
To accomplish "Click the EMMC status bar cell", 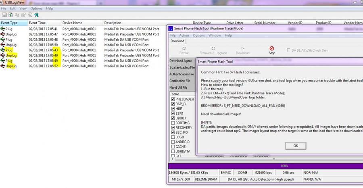I will pyautogui.click(x=225, y=173).
